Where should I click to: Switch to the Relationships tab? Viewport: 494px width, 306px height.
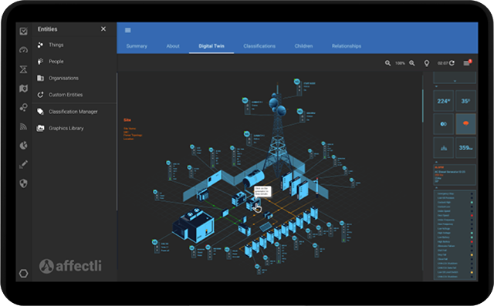pos(347,46)
